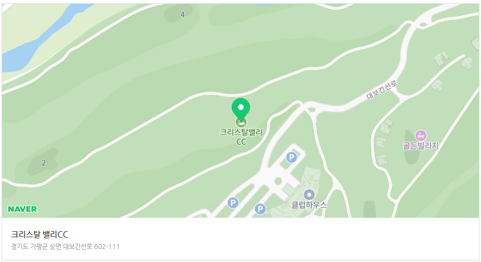The height and width of the screenshot is (262, 481).
Task: Click the 골든빌리지 place label
Action: pos(421,146)
